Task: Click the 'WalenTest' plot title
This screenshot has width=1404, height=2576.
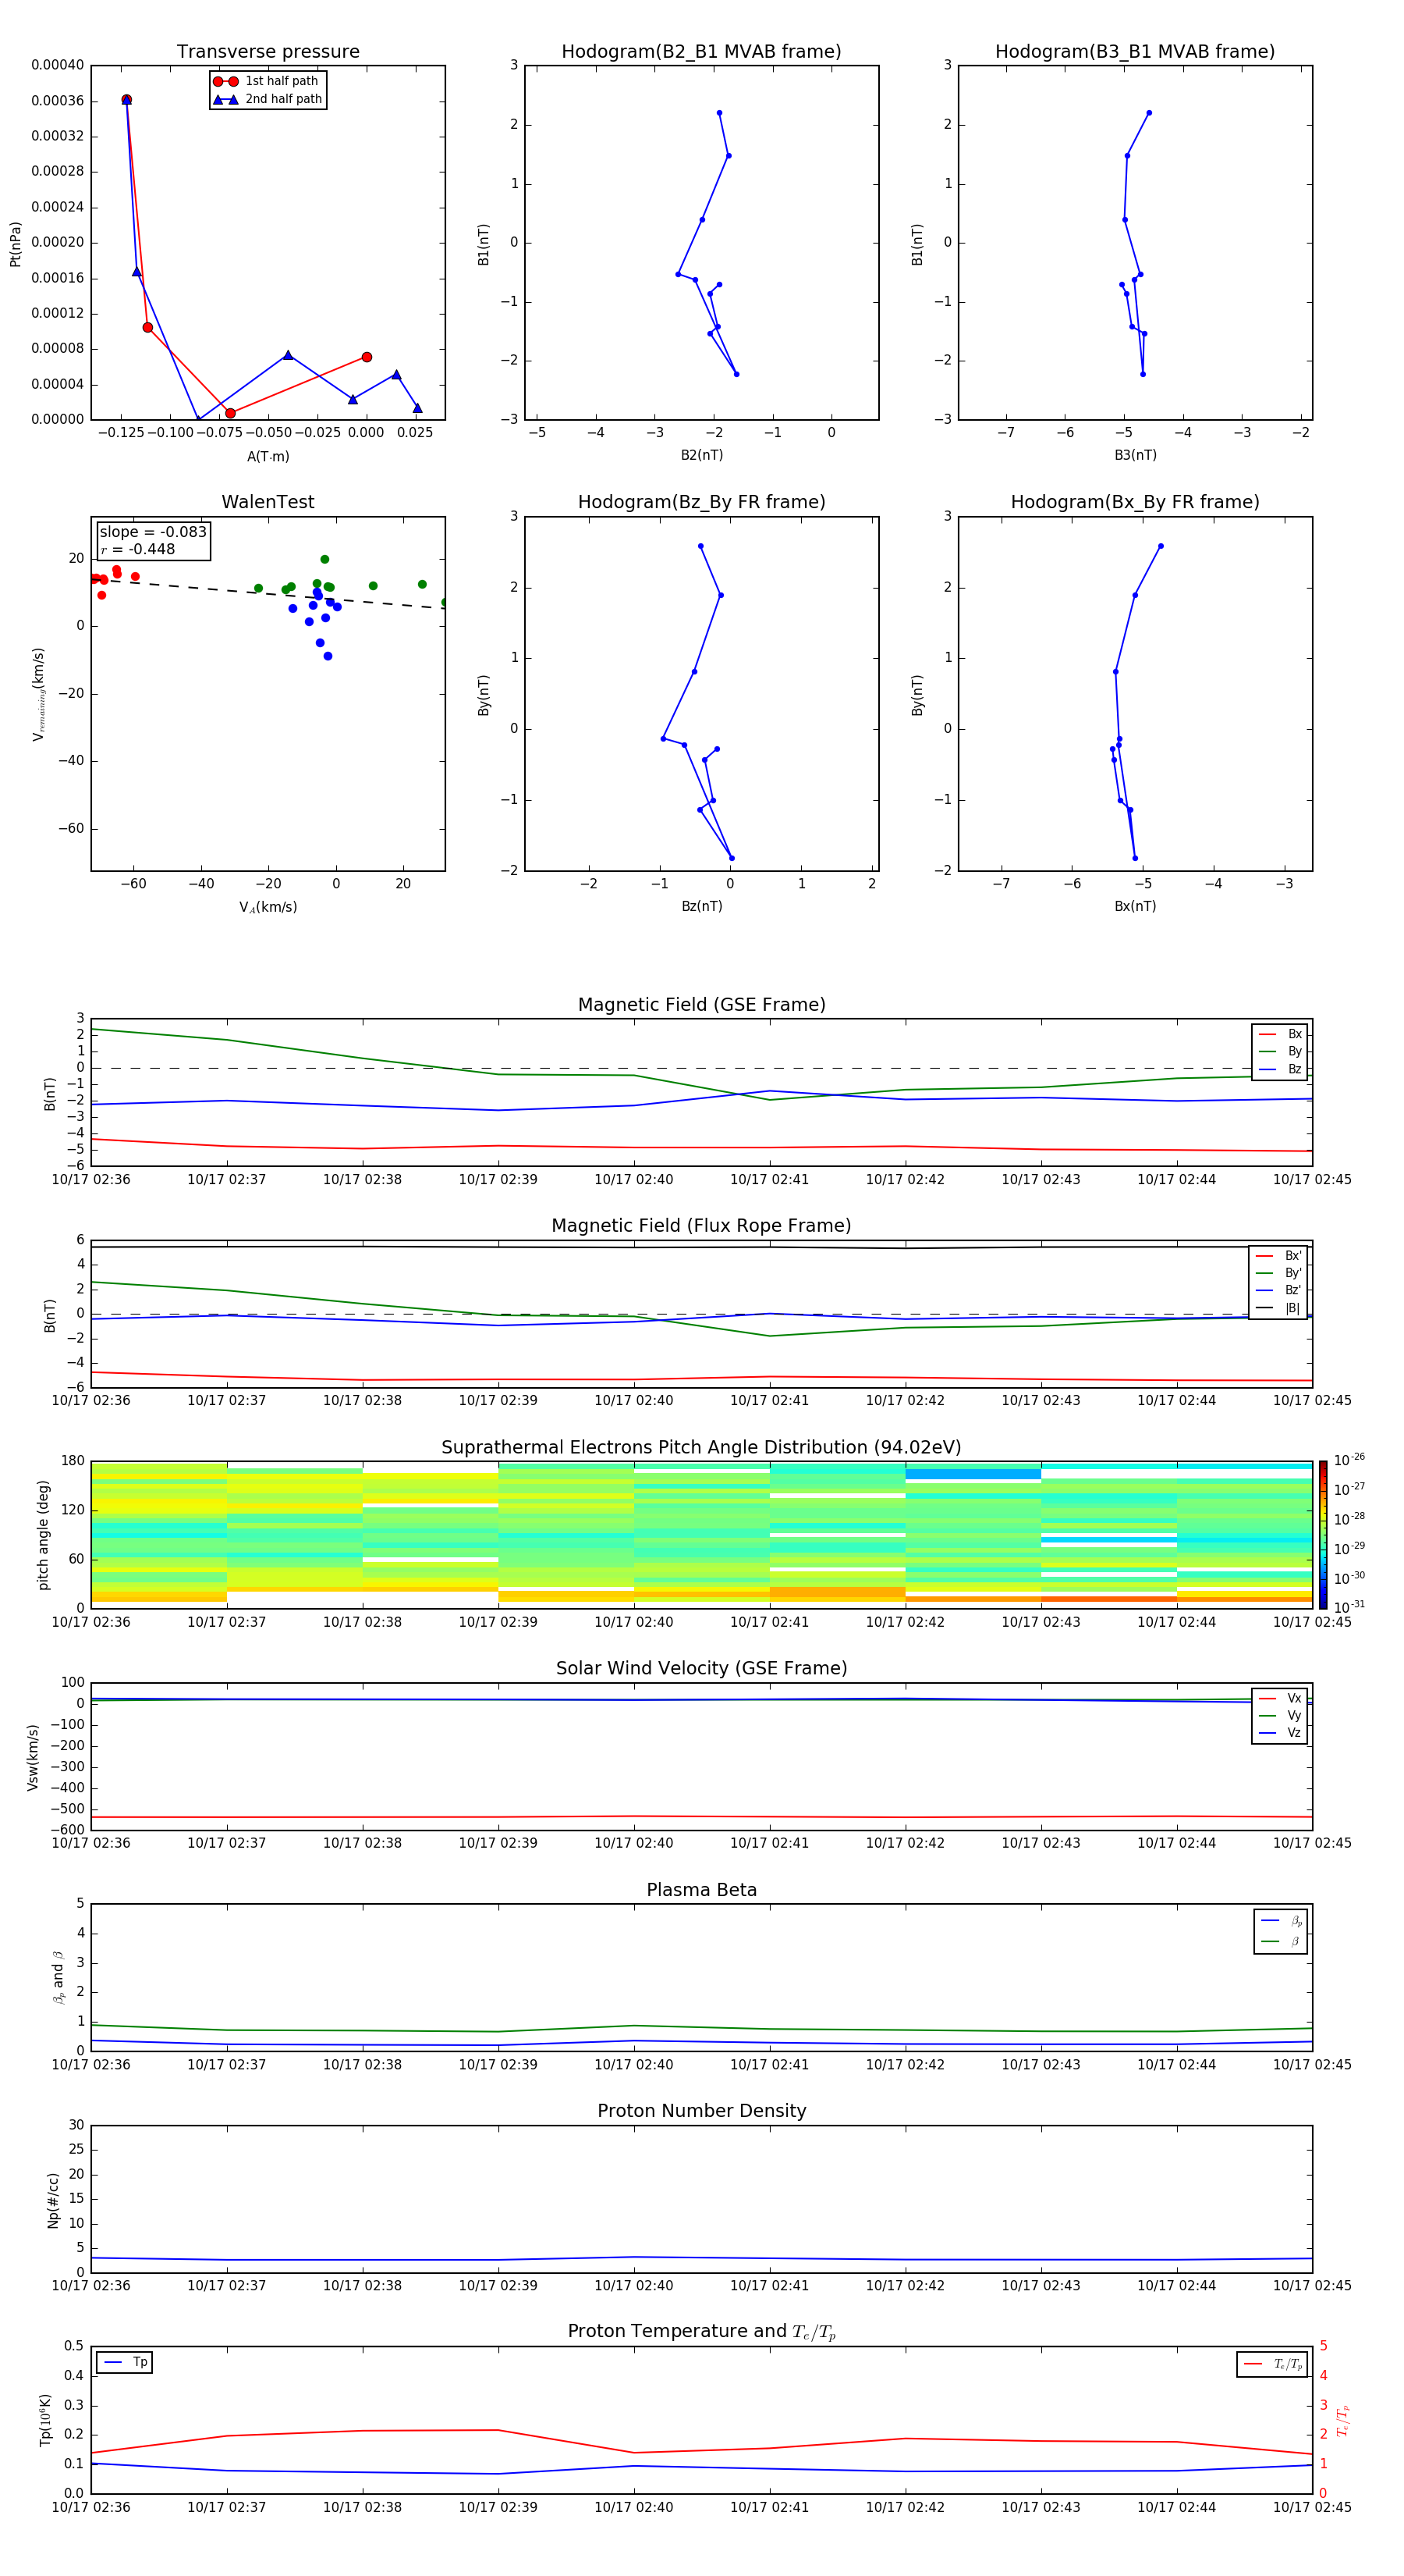Action: 268,502
